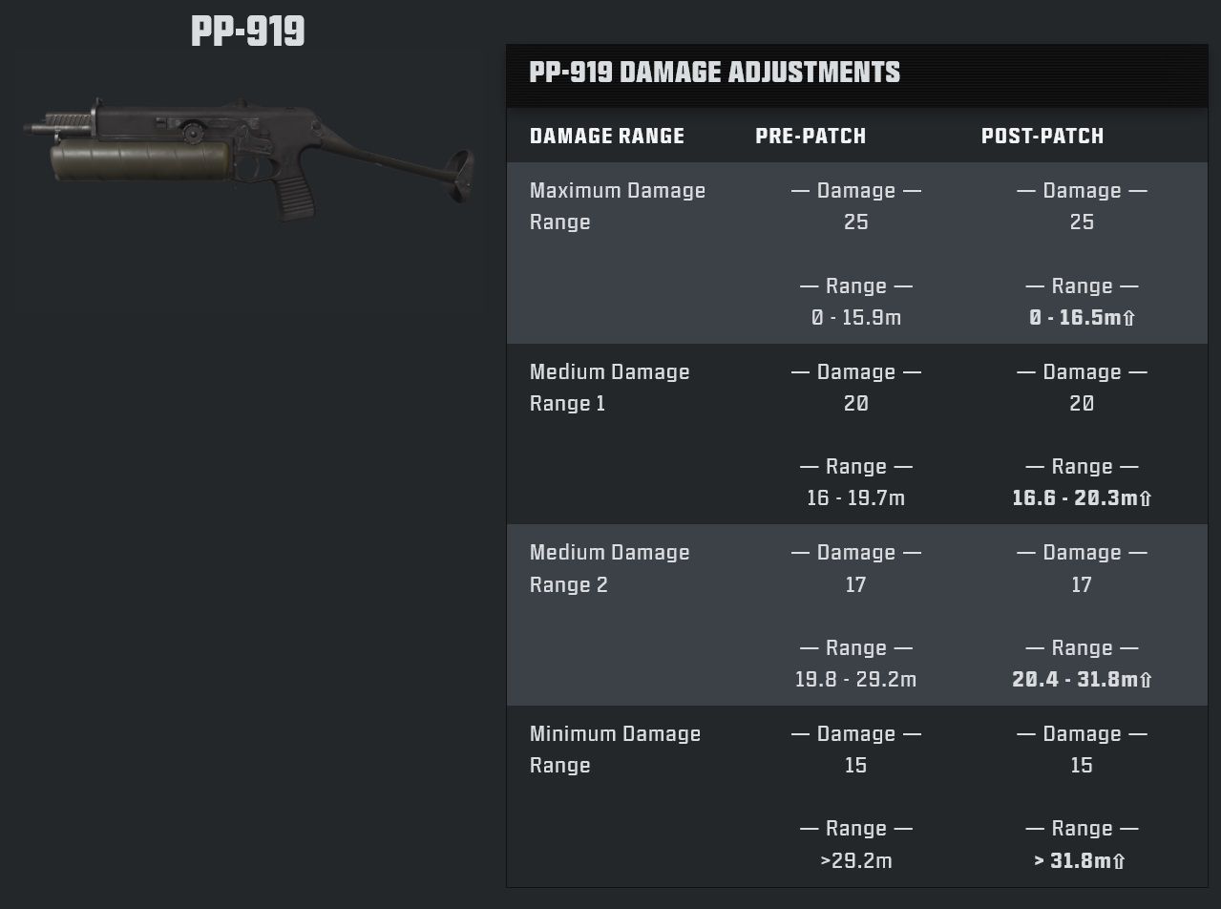Click the PP-919 Damage Adjustments table title
The image size is (1221, 909).
coord(714,73)
